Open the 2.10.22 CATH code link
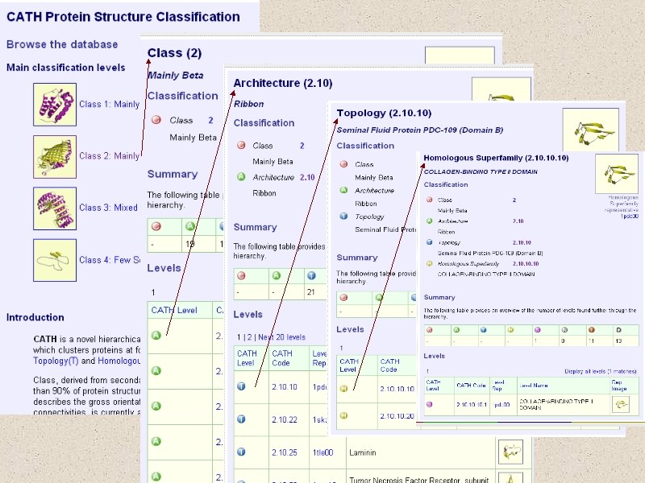 click(x=285, y=419)
